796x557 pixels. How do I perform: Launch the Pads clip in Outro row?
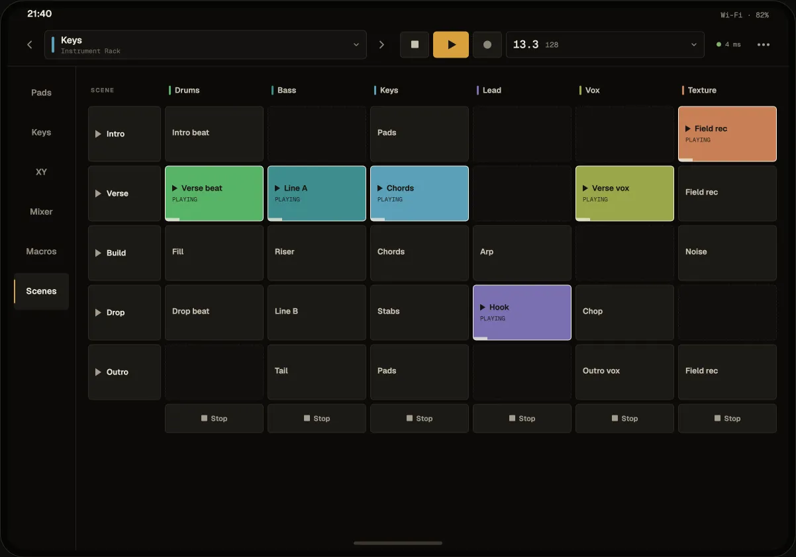click(x=419, y=372)
